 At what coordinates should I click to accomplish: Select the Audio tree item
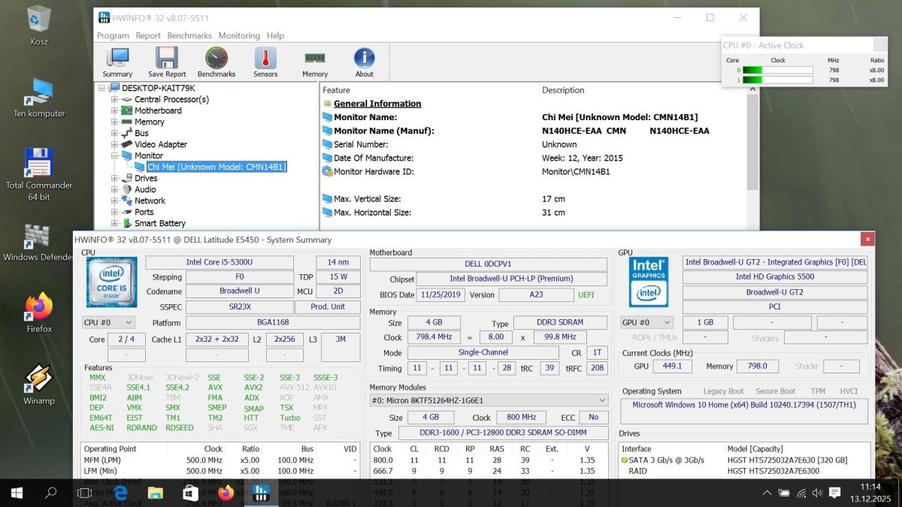145,189
